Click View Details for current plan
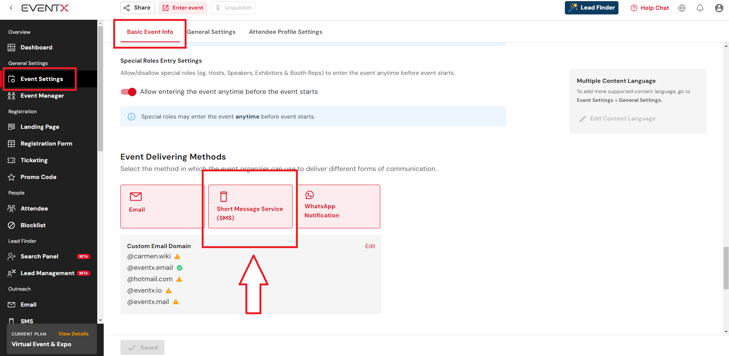Viewport: 729px width, 356px height. click(x=73, y=334)
